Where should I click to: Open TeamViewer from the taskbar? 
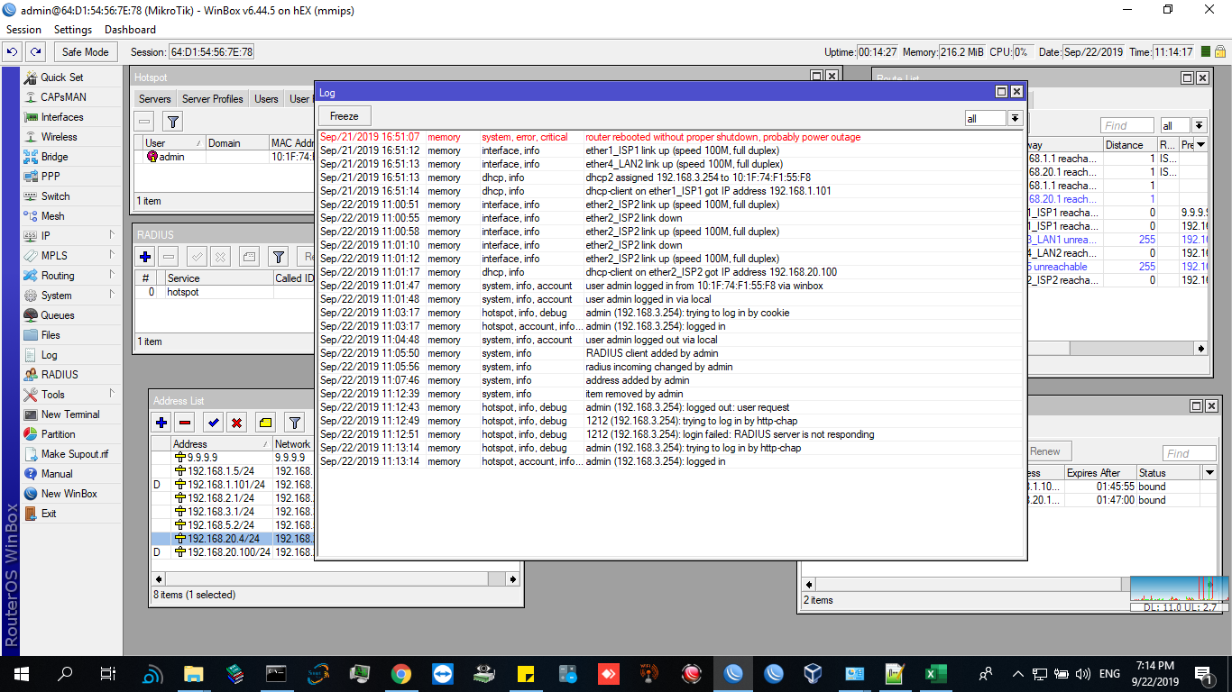tap(443, 673)
